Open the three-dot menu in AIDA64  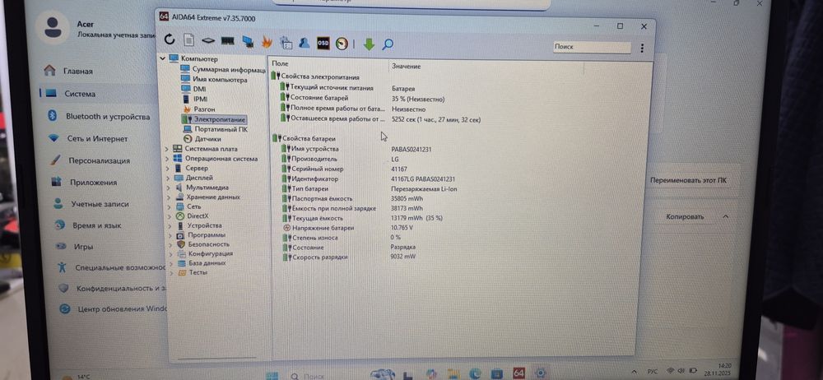click(642, 48)
